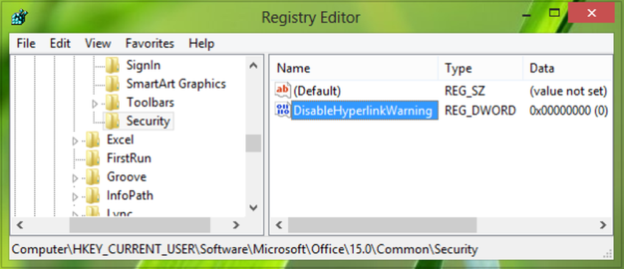Open the File menu

[x=26, y=43]
